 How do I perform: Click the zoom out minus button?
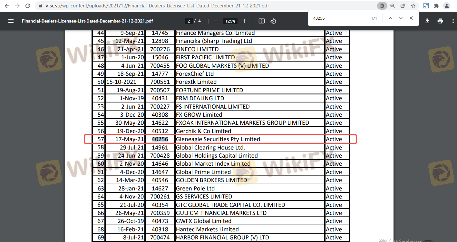pyautogui.click(x=216, y=21)
